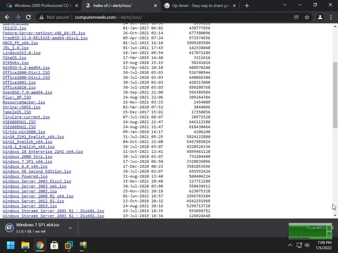Select date 04-Oct-2021 21:00 text
The image size is (338, 253).
tap(143, 142)
